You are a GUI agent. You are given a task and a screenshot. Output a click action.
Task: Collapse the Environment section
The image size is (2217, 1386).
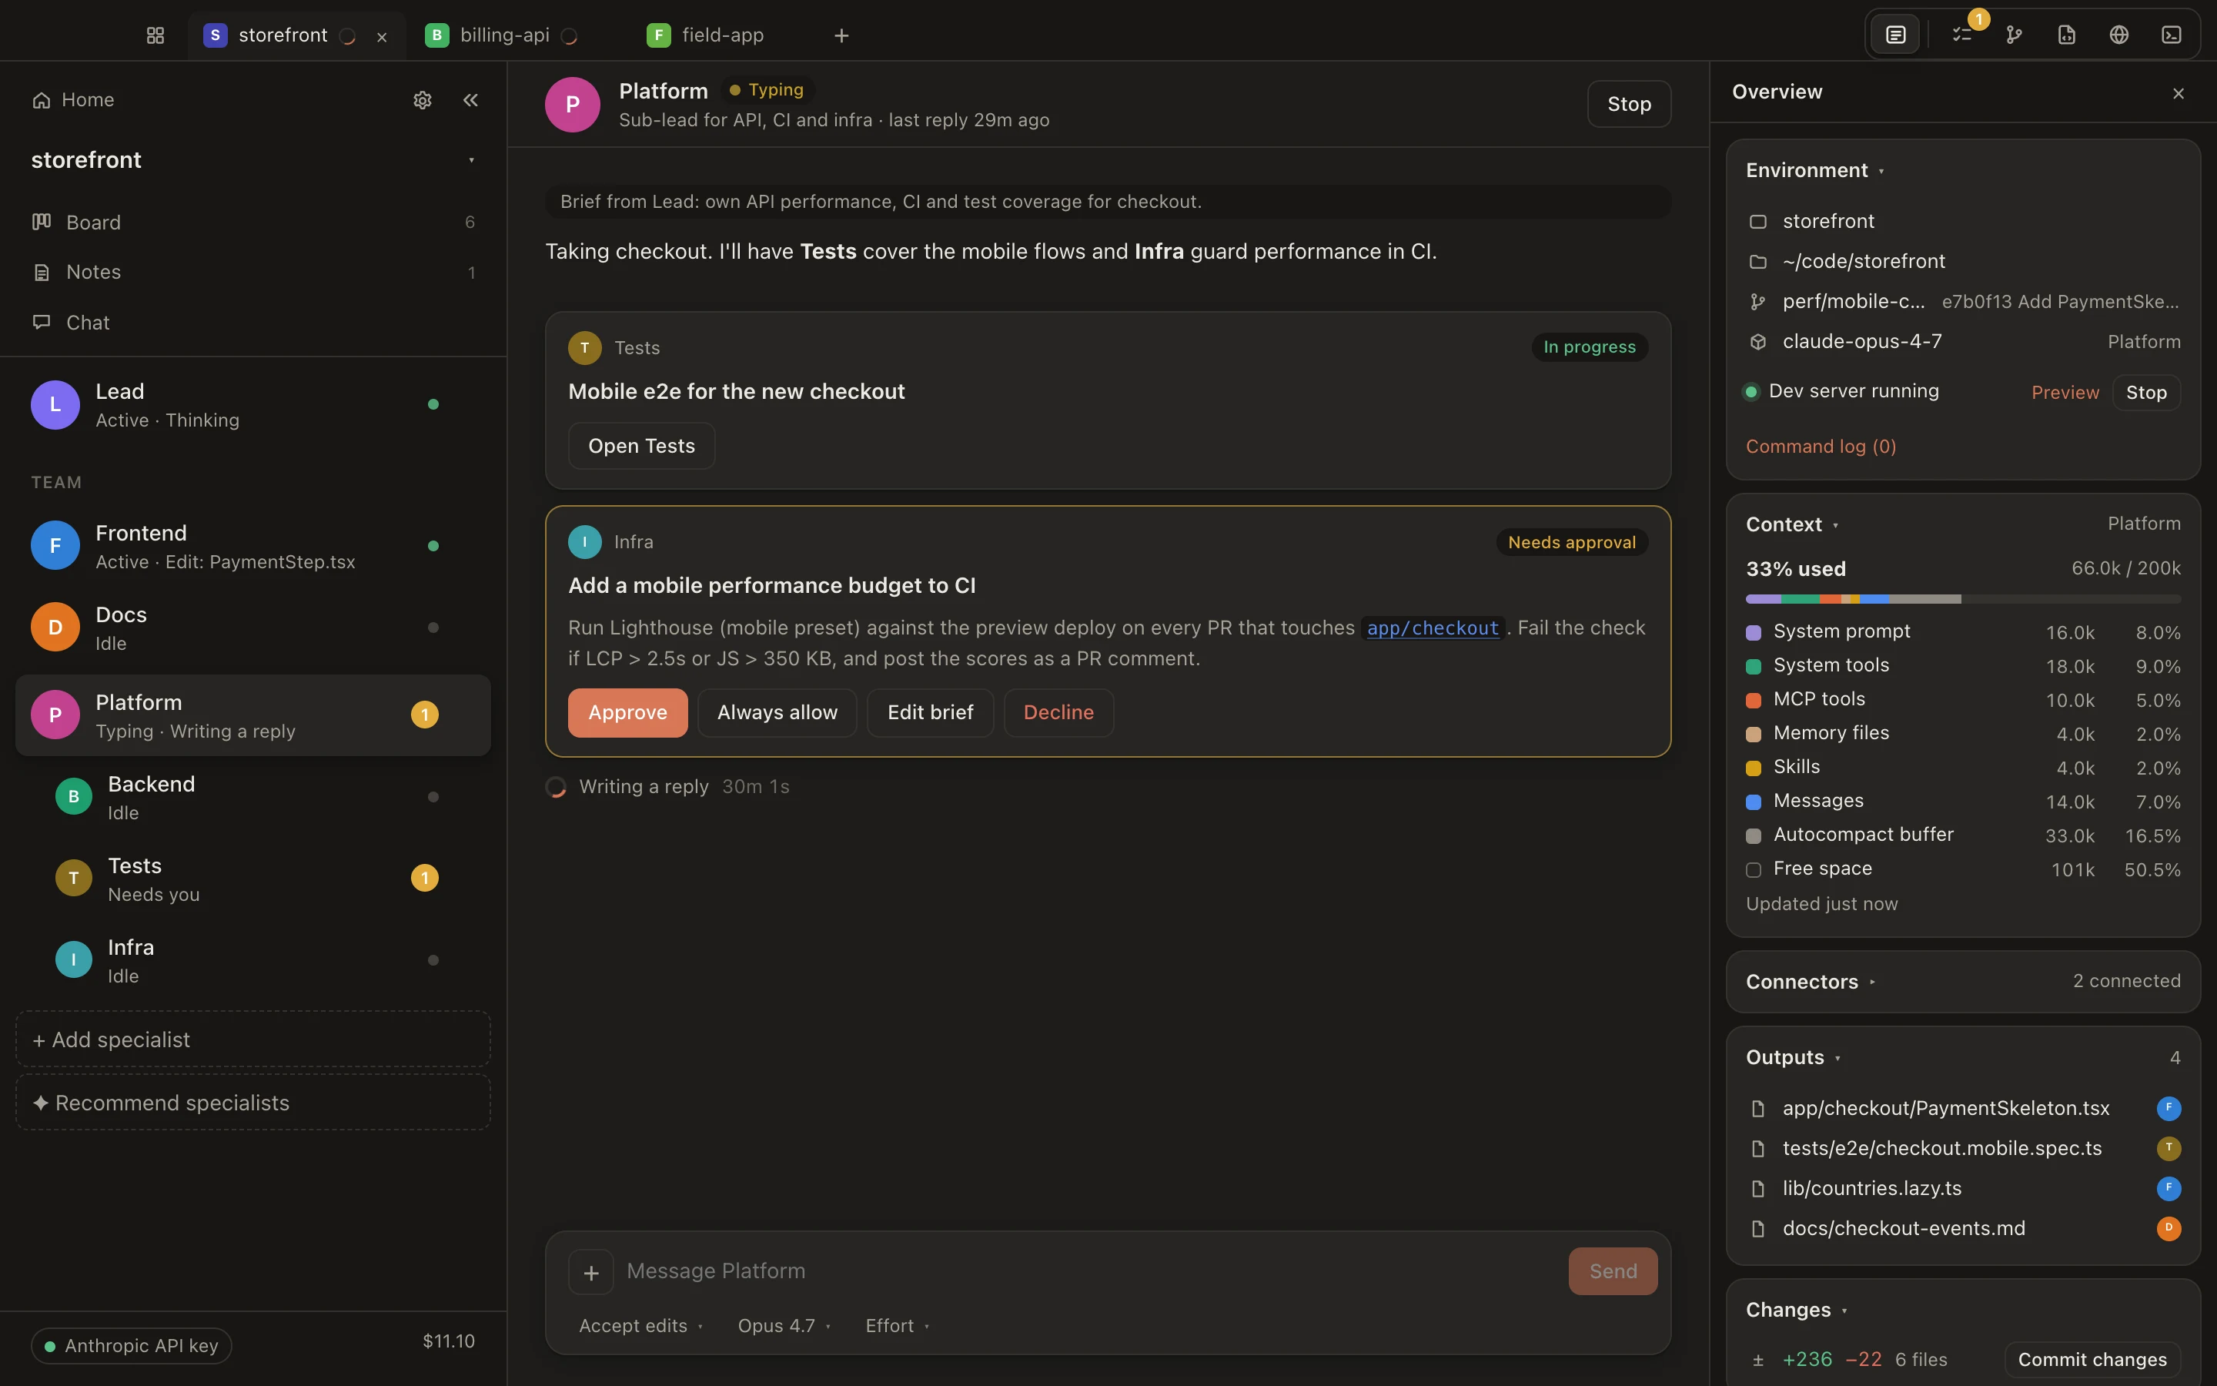click(1815, 170)
